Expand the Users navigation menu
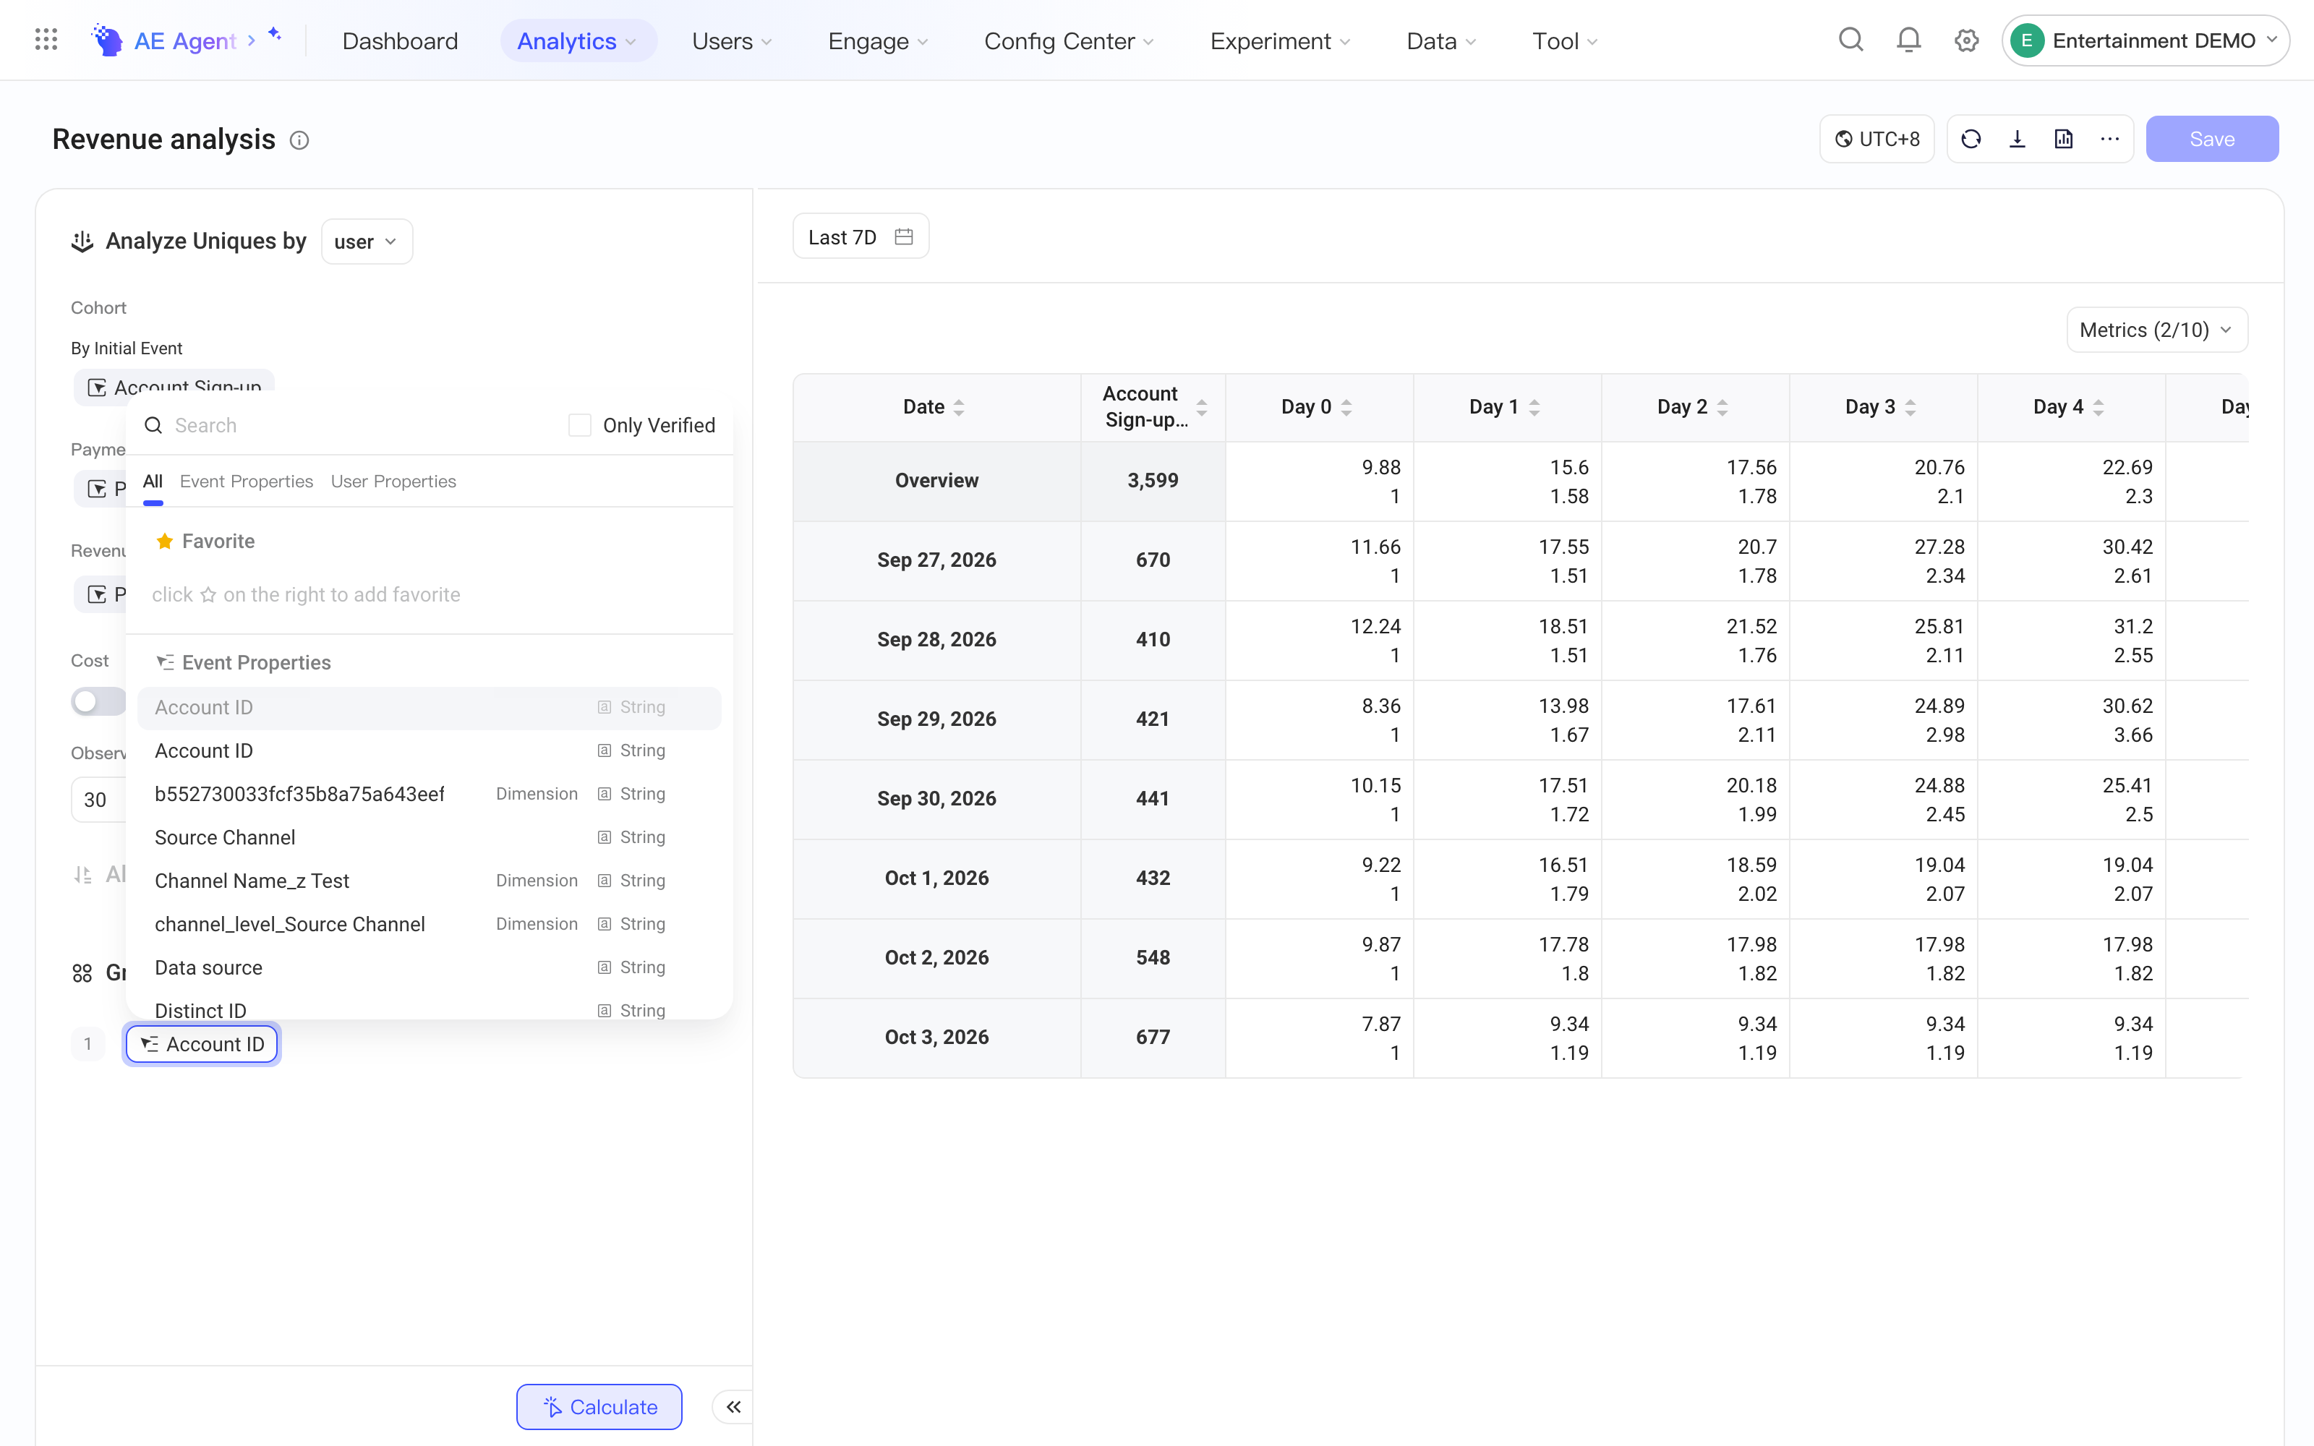Viewport: 2314px width, 1446px height. pos(732,41)
